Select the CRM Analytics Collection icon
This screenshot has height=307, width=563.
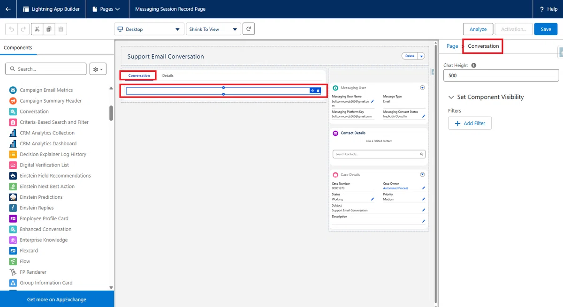point(13,133)
